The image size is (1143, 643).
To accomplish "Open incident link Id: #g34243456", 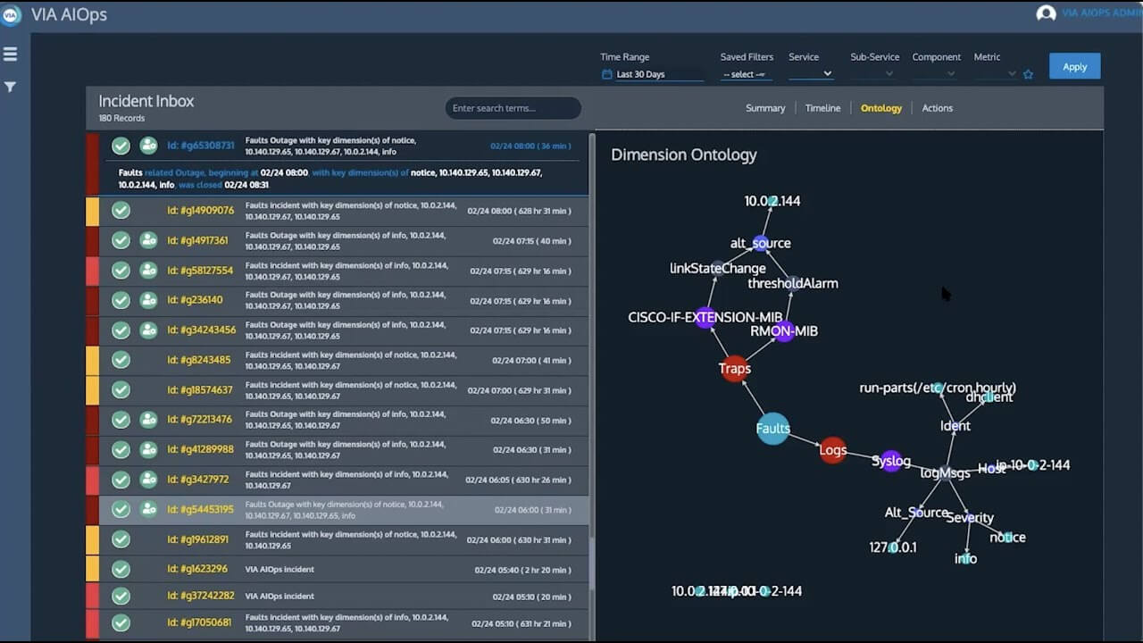I will click(202, 330).
